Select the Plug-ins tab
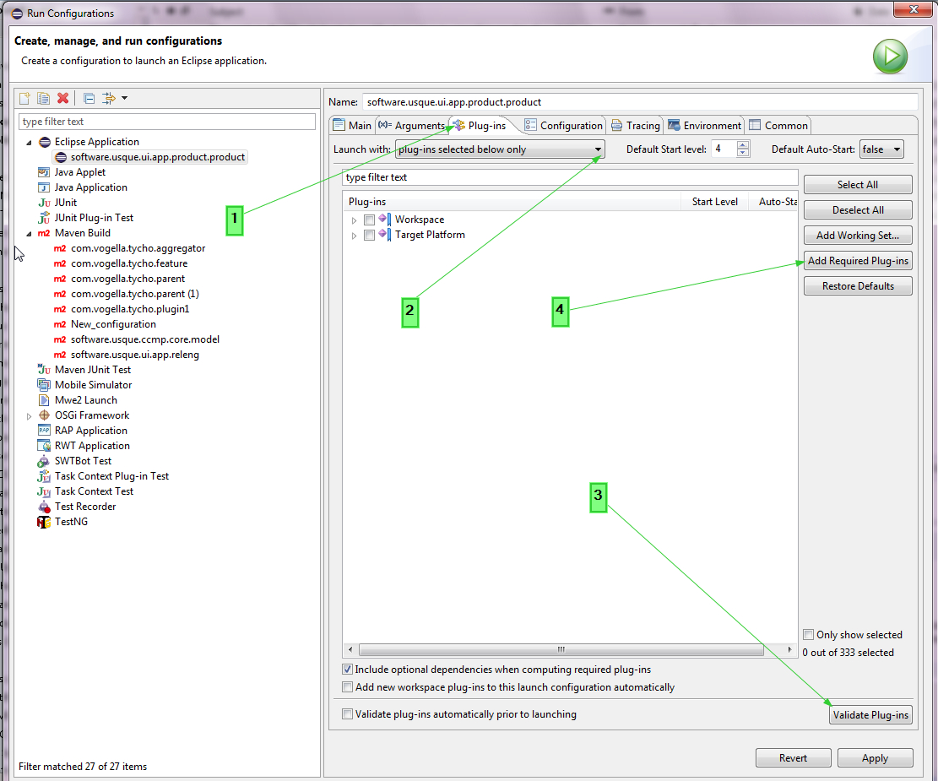The image size is (938, 781). (x=480, y=125)
